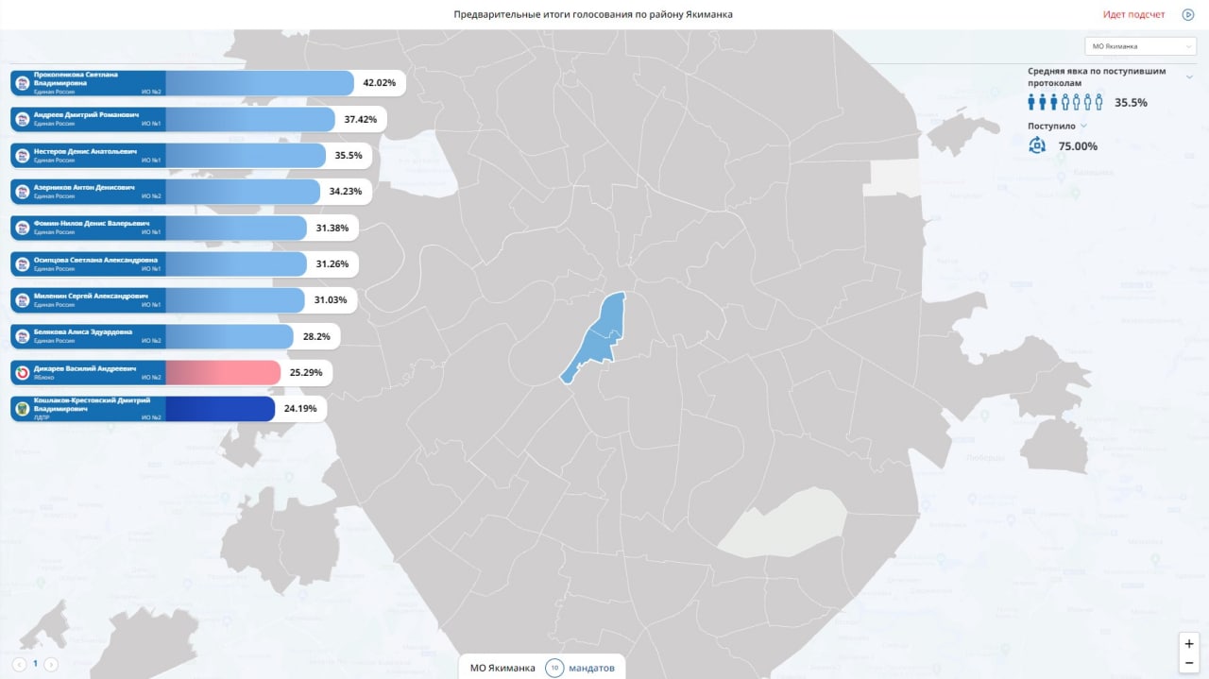This screenshot has width=1209, height=679.
Task: Select the highlighted Якиманка district on map
Action: pos(595,336)
